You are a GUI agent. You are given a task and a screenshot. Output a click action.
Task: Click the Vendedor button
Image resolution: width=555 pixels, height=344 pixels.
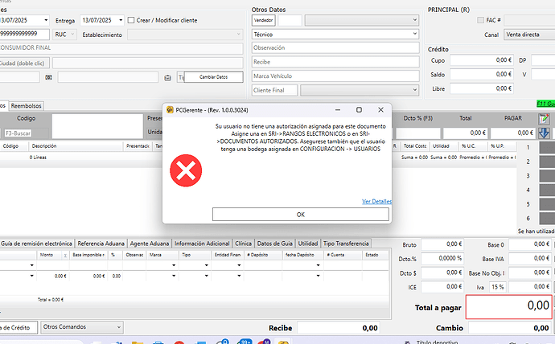tap(263, 20)
